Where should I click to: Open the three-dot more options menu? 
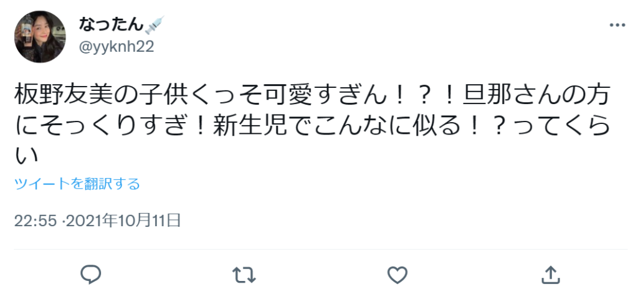617,25
